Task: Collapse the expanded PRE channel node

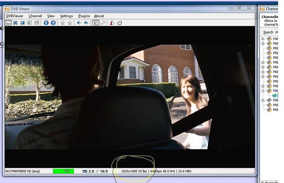Action: (263, 91)
